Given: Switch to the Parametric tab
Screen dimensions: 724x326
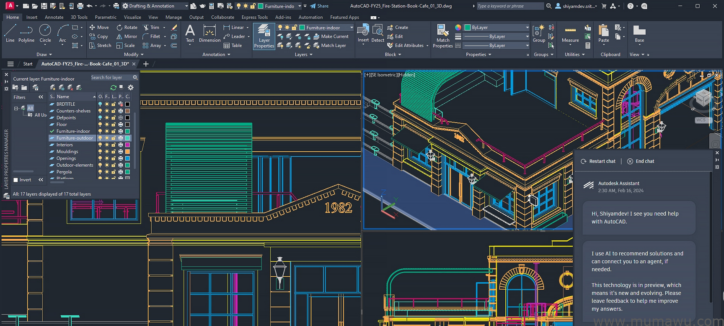Looking at the screenshot, I should [106, 17].
